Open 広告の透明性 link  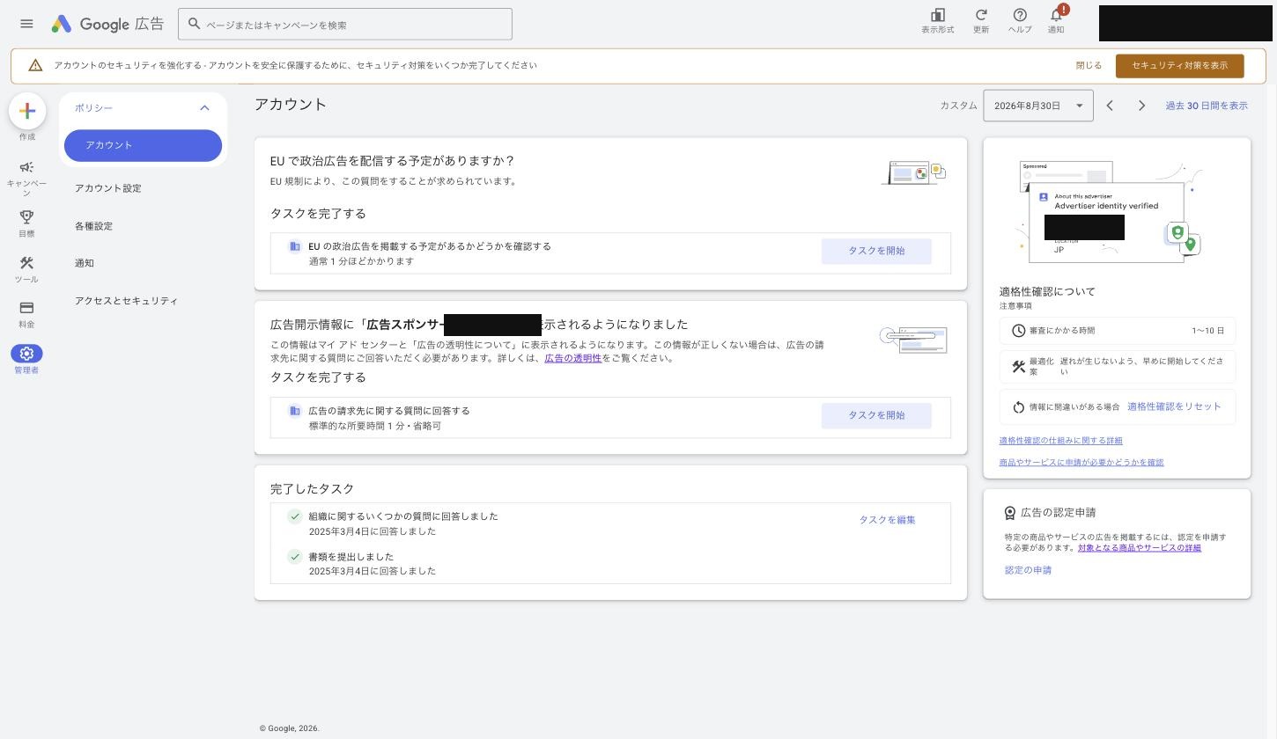tap(572, 358)
